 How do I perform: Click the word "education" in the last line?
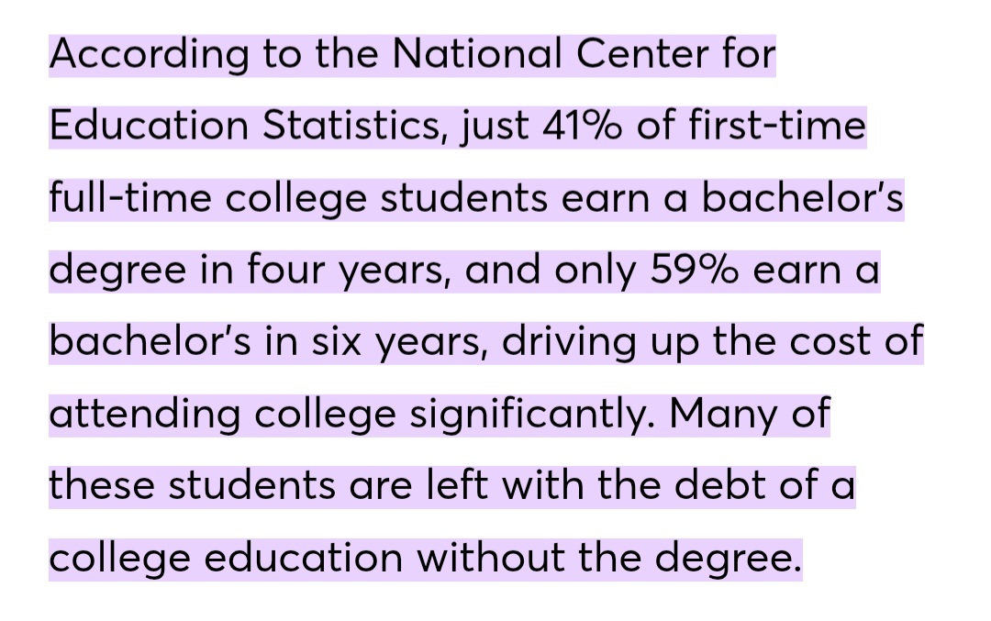[x=304, y=558]
